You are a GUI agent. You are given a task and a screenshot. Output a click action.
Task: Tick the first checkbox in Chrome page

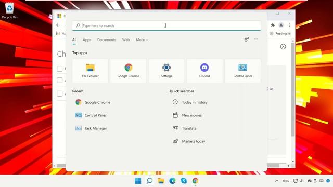60,69
